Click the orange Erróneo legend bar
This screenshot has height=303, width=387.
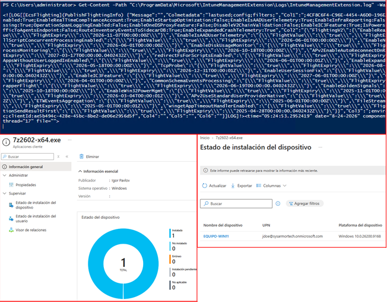(170, 259)
